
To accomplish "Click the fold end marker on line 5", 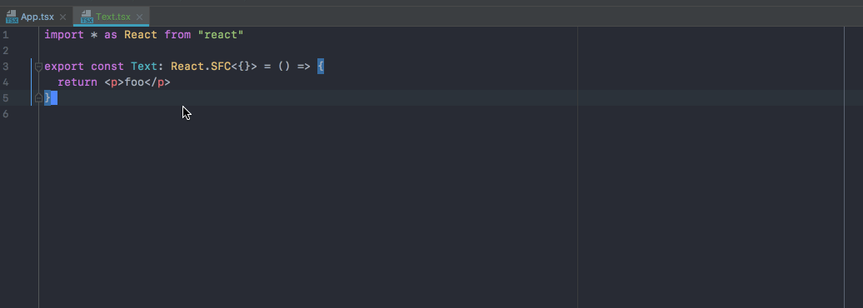I will pyautogui.click(x=38, y=98).
